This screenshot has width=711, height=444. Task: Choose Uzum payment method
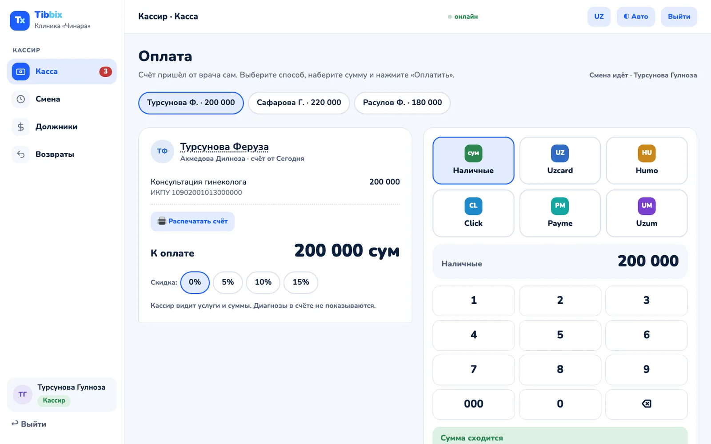click(647, 213)
